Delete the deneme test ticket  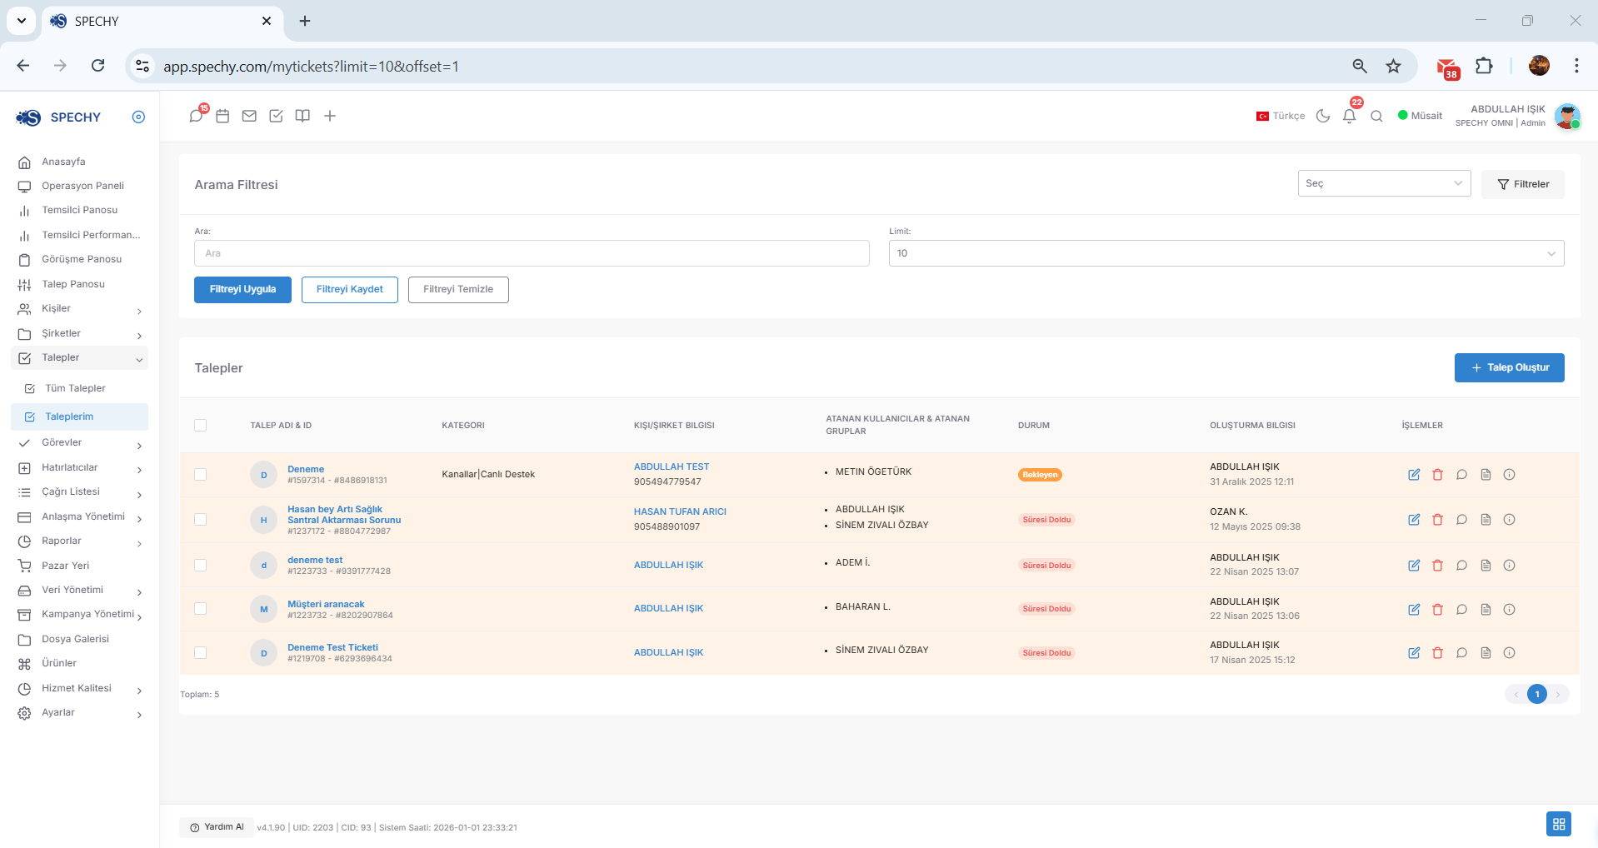click(1437, 566)
